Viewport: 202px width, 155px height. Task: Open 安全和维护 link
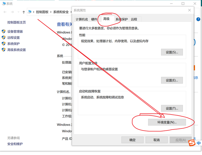point(15,144)
